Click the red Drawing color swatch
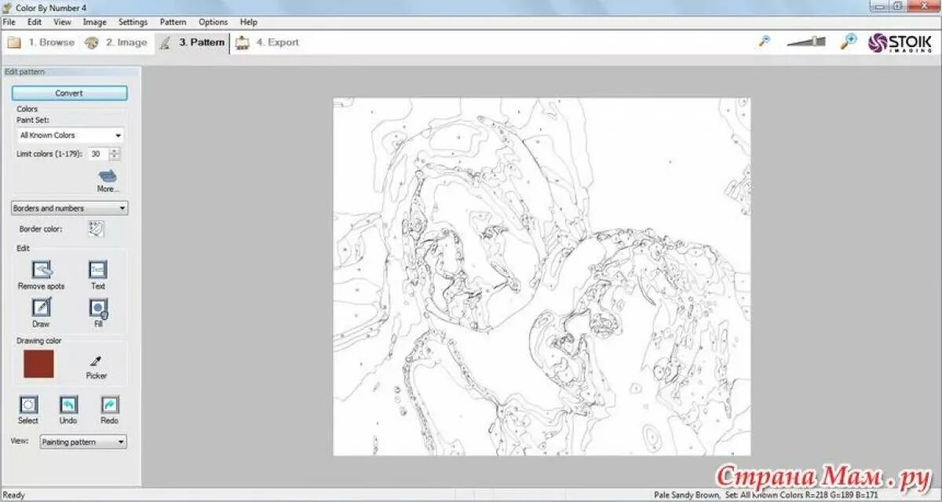This screenshot has width=942, height=502. point(38,365)
